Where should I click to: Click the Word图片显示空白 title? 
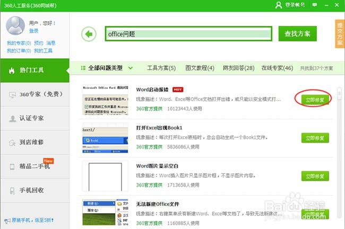157,166
